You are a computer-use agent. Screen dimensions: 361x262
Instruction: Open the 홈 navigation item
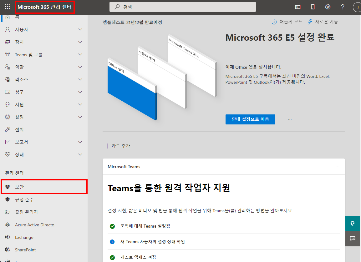point(44,18)
